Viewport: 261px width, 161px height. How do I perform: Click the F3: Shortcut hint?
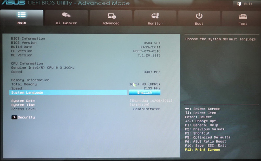[x=197, y=133]
